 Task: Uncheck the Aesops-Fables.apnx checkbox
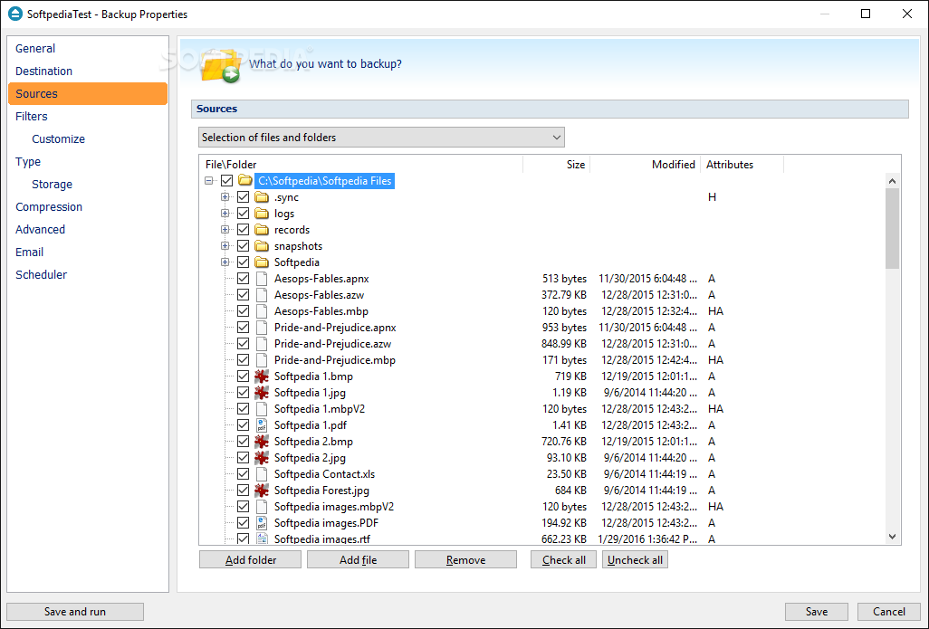(x=243, y=279)
